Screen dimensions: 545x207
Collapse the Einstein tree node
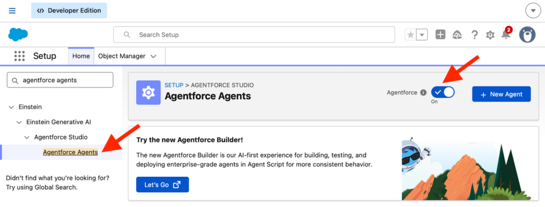pyautogui.click(x=11, y=107)
